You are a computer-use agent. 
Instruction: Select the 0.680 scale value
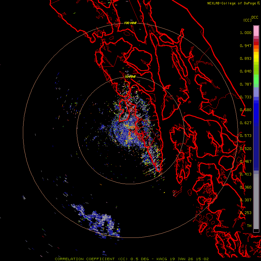click(246, 110)
